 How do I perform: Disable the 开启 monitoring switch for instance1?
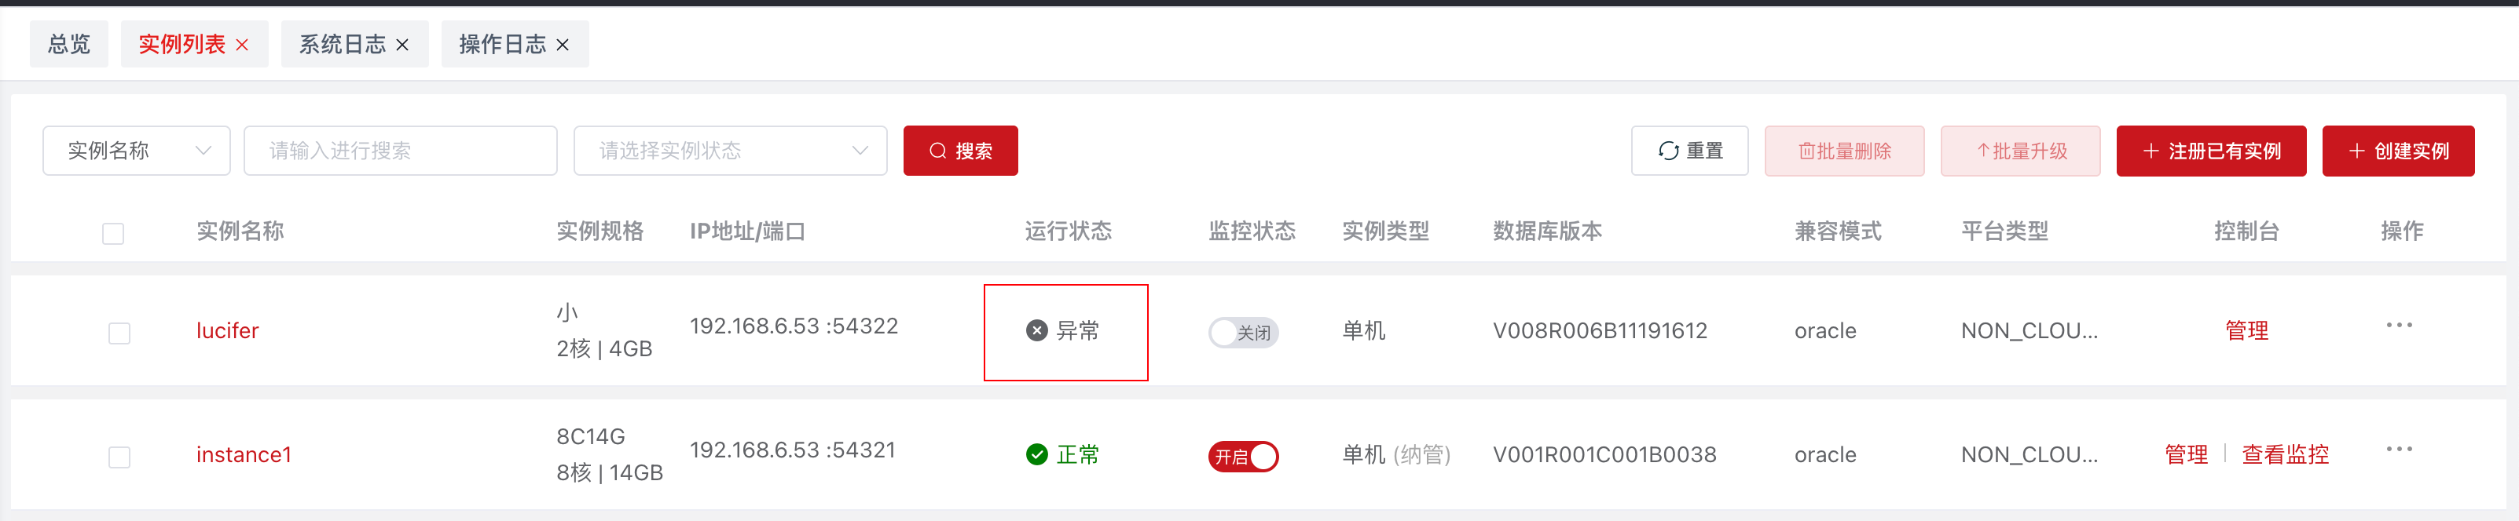point(1243,457)
